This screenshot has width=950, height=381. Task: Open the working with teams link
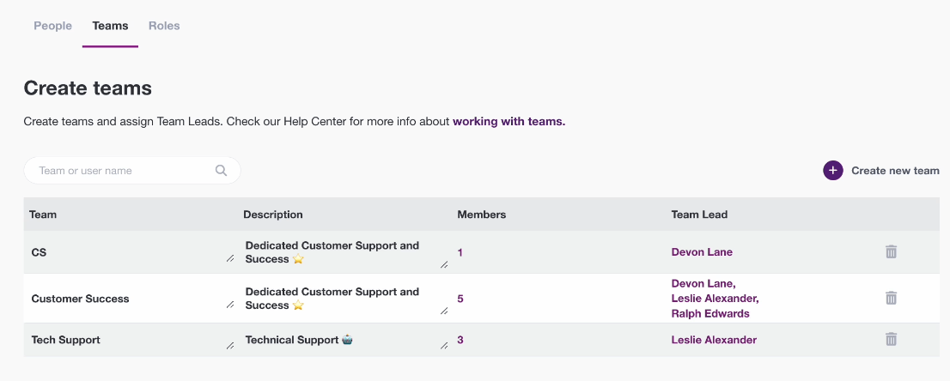point(508,122)
